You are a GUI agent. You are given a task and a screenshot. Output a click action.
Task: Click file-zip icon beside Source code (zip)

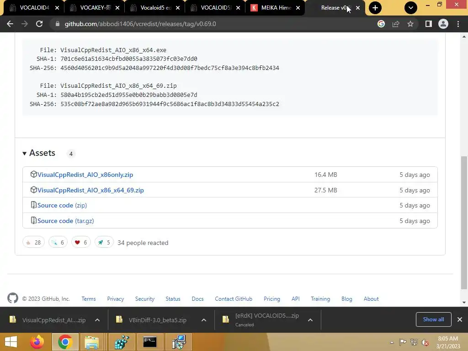click(33, 205)
